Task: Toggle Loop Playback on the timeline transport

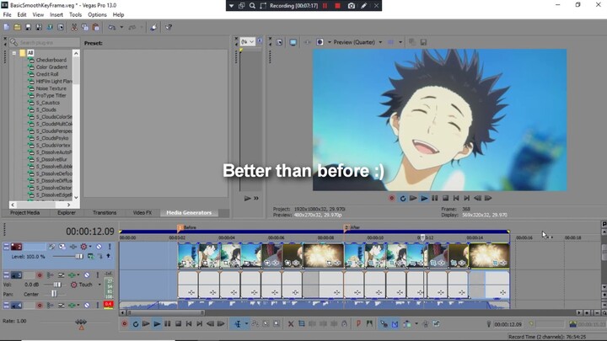Action: (135, 323)
